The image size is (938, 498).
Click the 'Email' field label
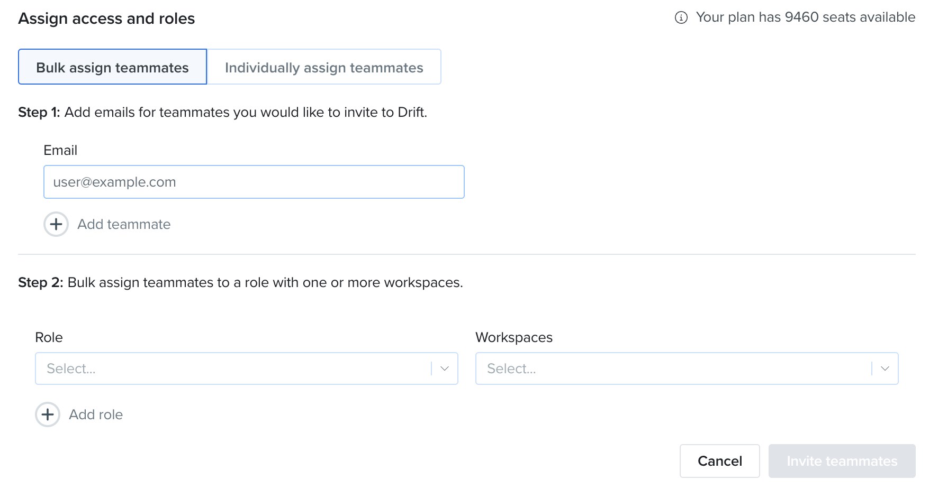pyautogui.click(x=60, y=150)
